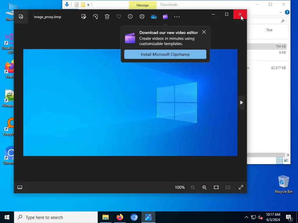Click the 100% zoom level text

(180, 187)
